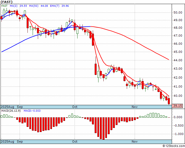Click the 49.00 price axis label

[178, 20]
